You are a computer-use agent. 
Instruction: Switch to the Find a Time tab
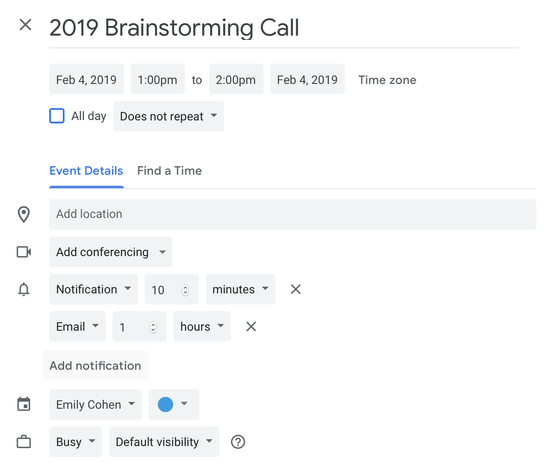(x=169, y=171)
